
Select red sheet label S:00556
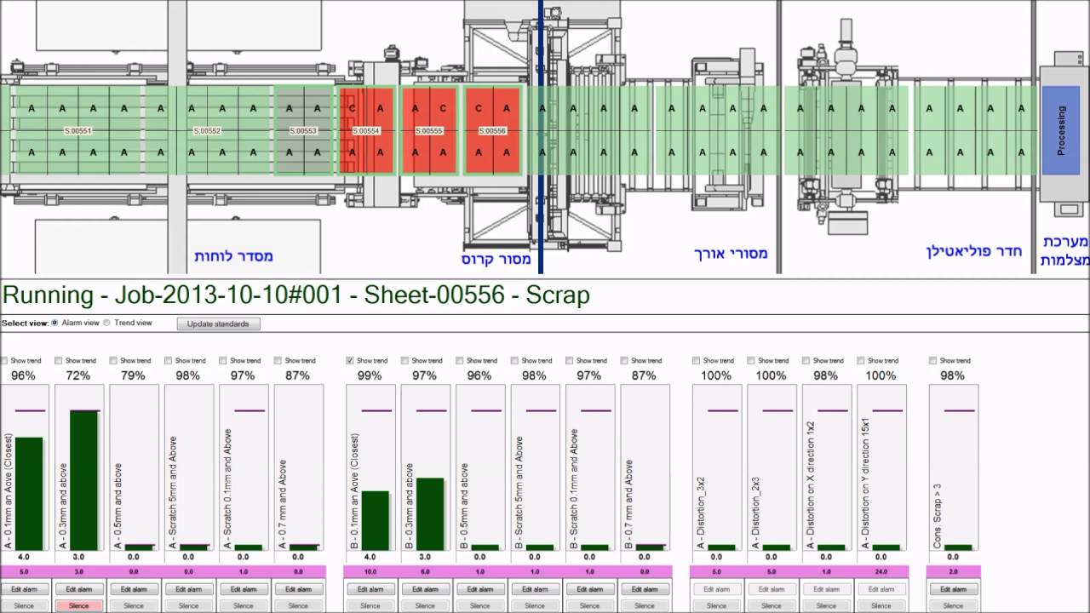pos(492,131)
